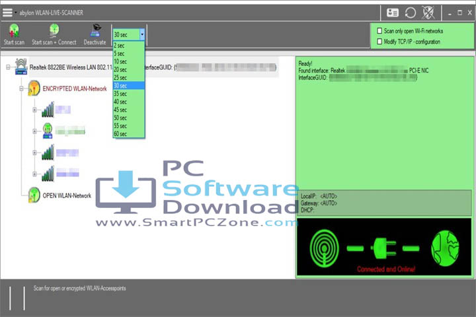Click the Start scan label
The height and width of the screenshot is (317, 476).
14,42
